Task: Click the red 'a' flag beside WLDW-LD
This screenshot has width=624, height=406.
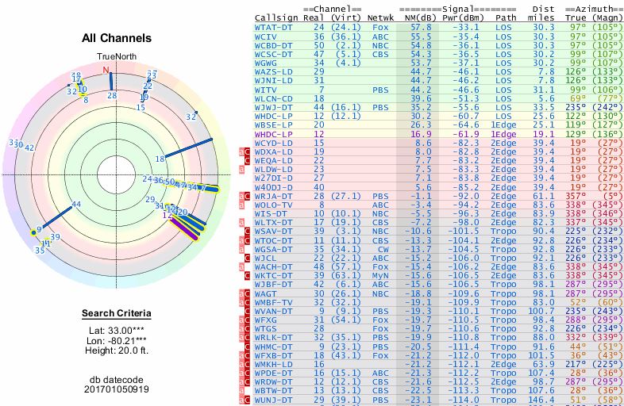Action: (x=242, y=169)
